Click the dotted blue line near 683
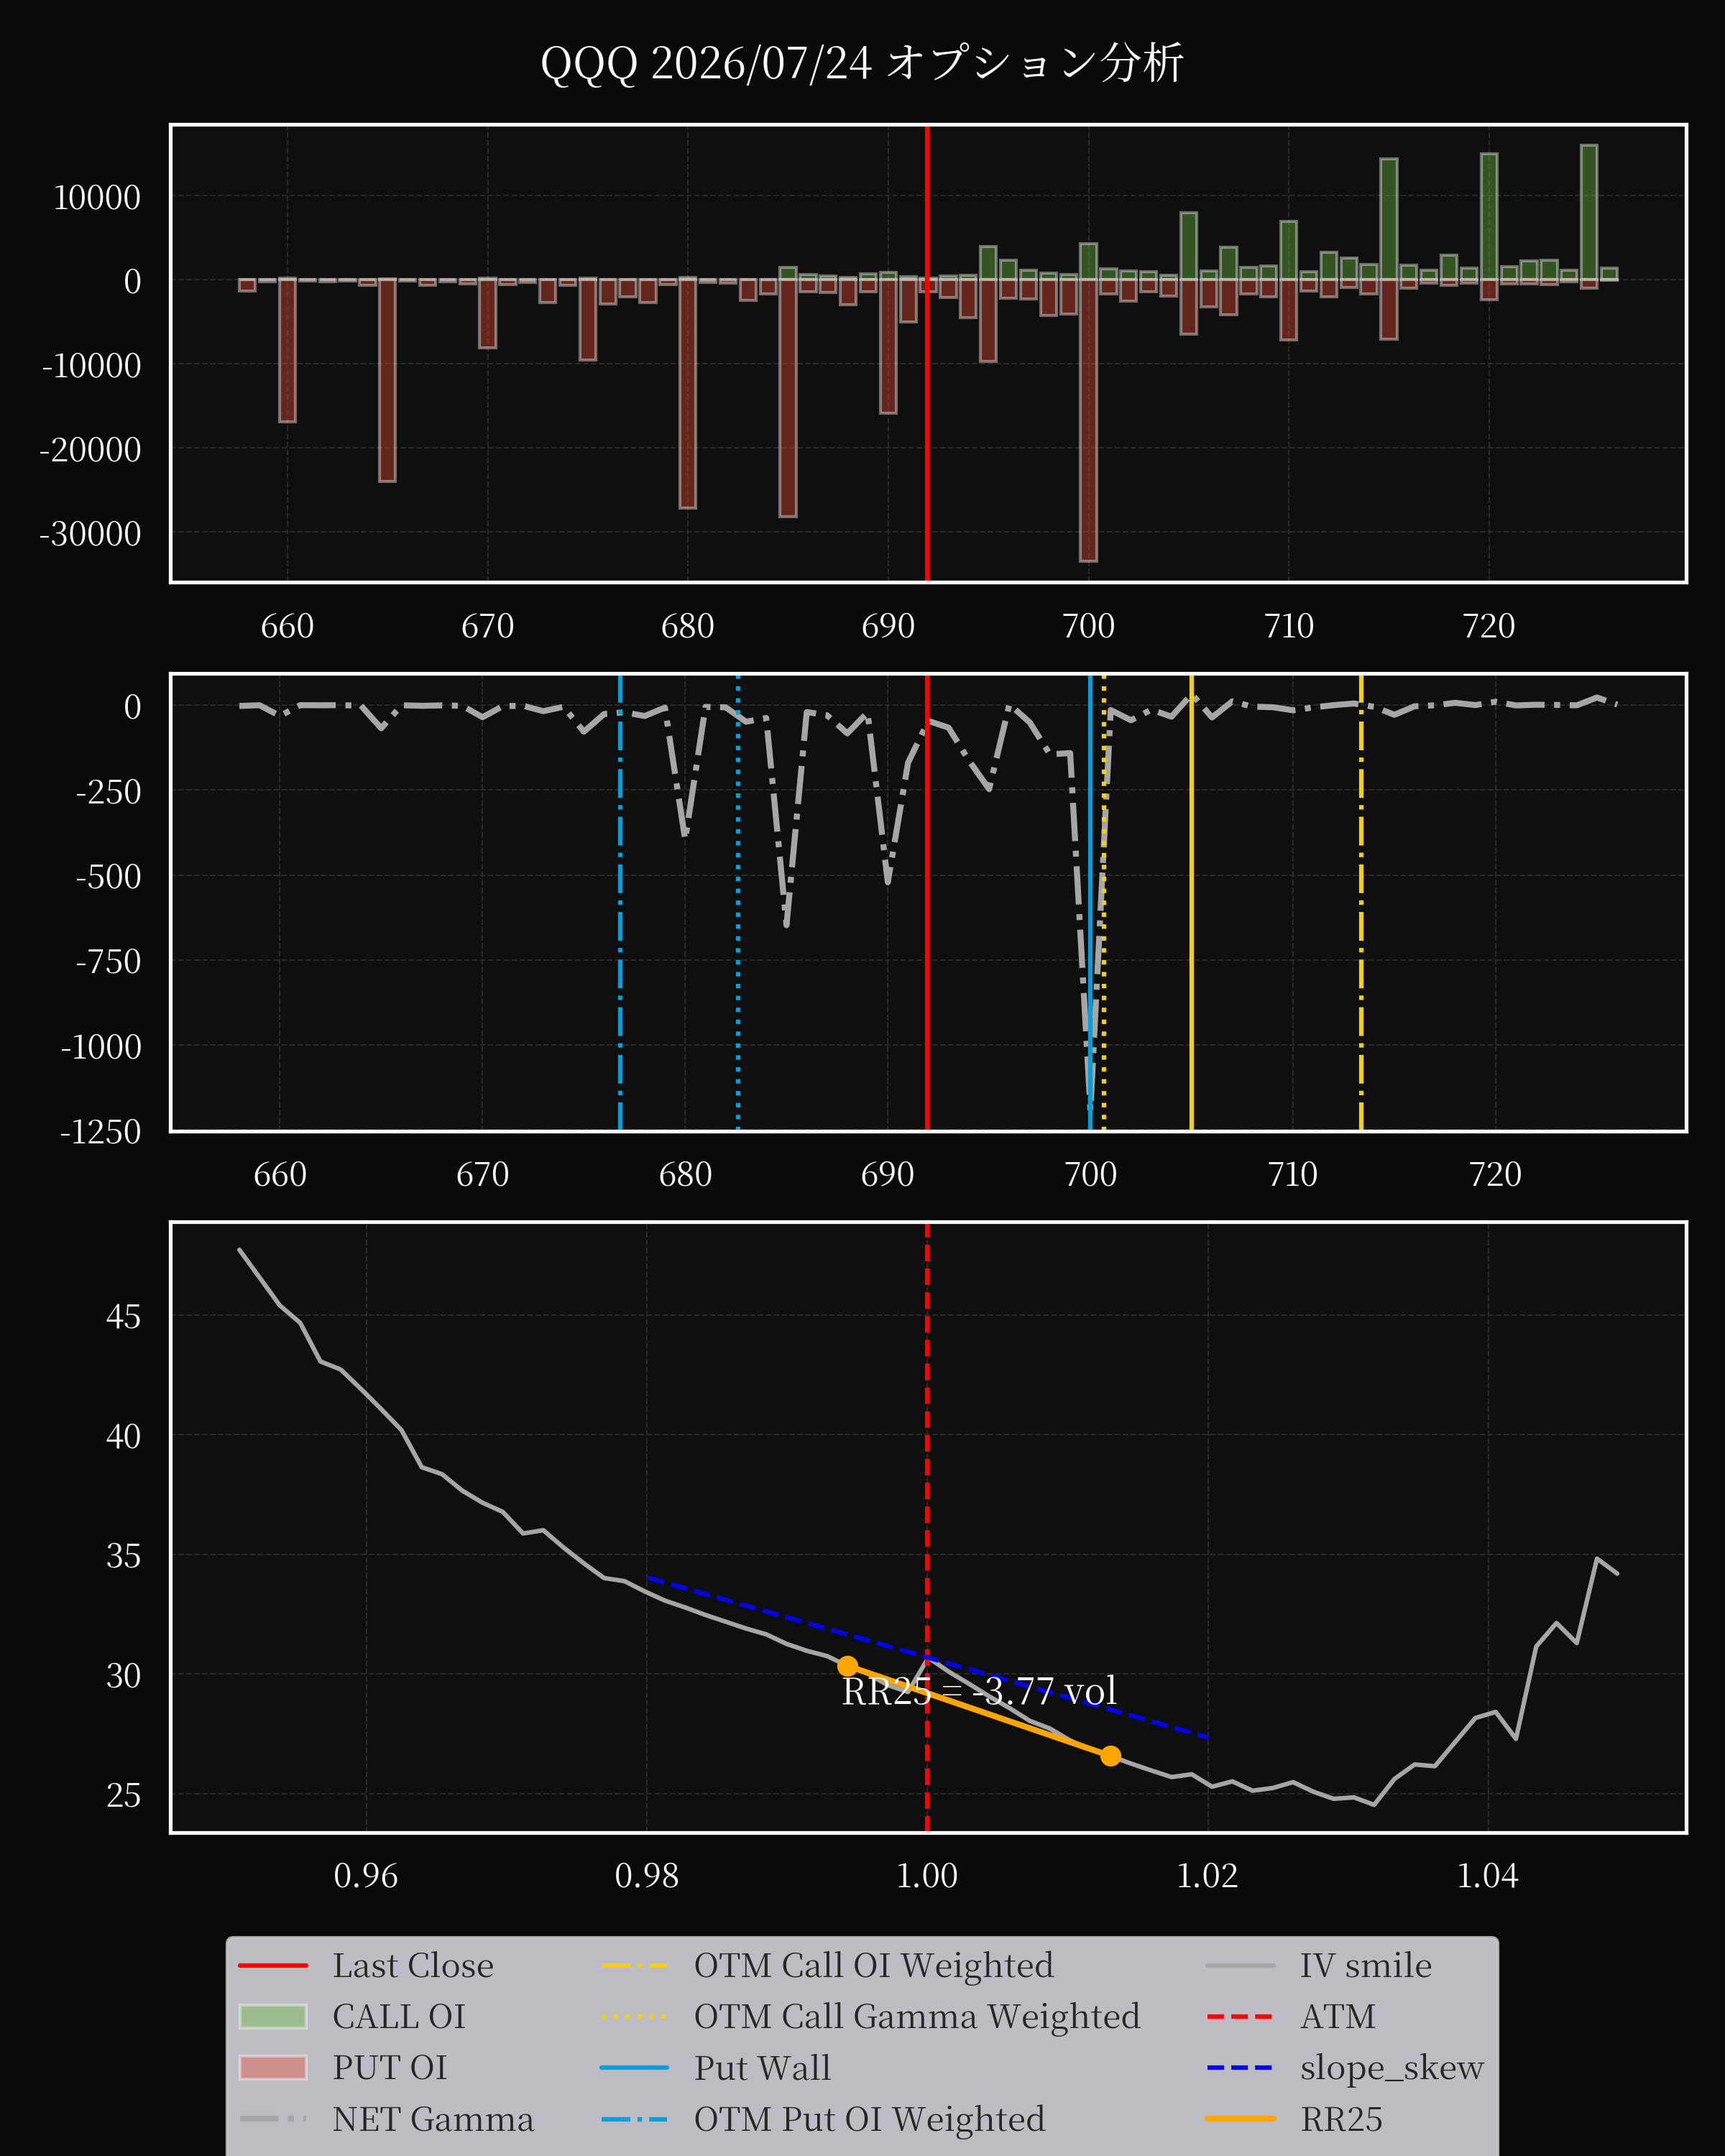This screenshot has height=2156, width=1725. [738, 903]
